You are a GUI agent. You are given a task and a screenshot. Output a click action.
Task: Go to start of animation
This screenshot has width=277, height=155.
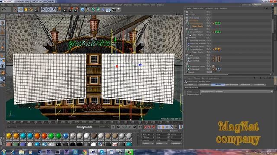tap(113, 127)
